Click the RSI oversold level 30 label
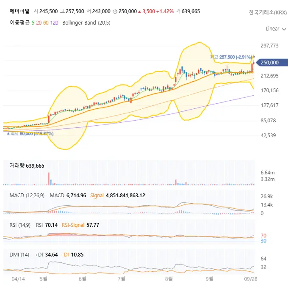 tap(263, 241)
